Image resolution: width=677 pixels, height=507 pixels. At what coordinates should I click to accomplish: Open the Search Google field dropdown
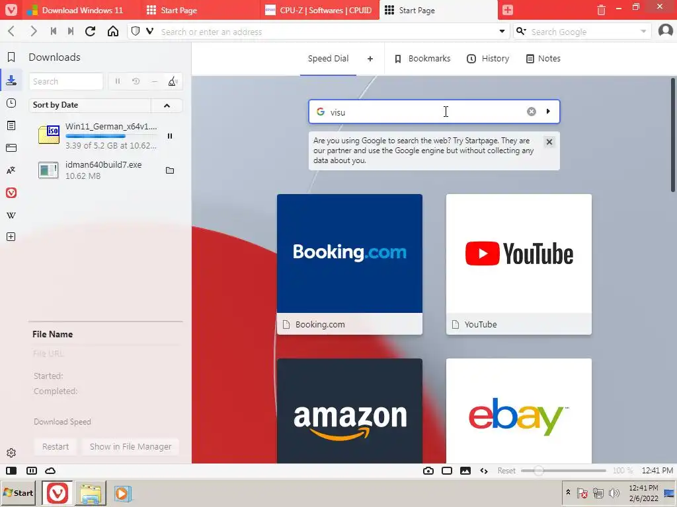pos(643,32)
